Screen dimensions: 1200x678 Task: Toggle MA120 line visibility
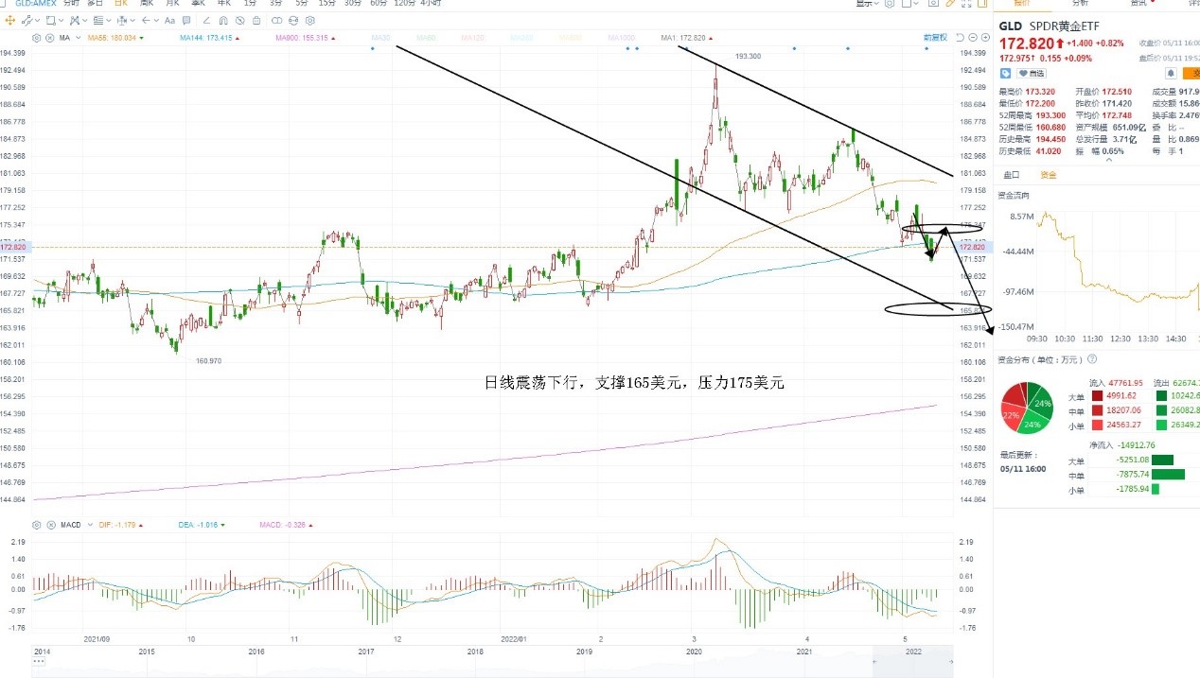point(472,38)
